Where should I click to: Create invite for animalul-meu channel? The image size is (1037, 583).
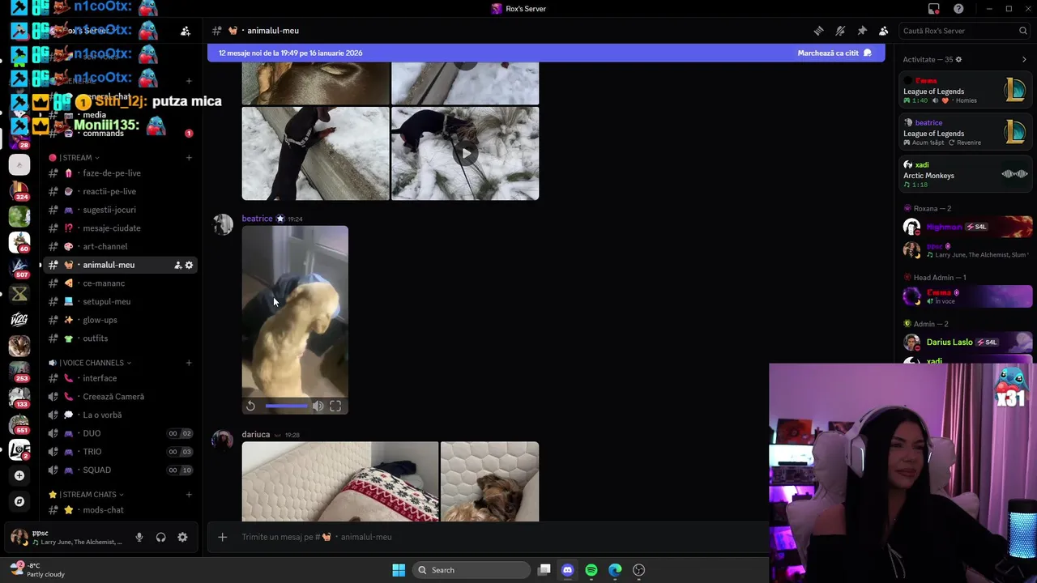tap(177, 265)
